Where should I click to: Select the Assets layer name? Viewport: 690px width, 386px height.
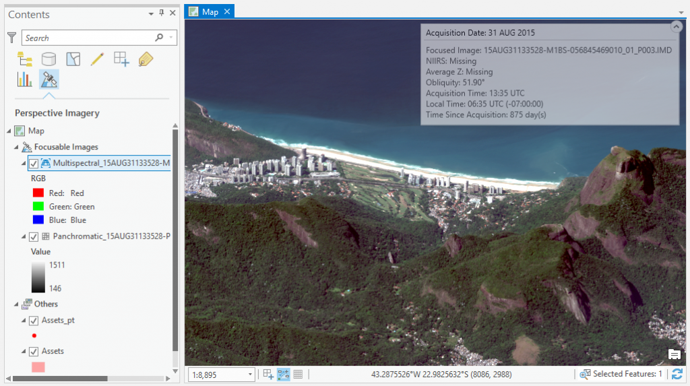[x=53, y=351]
